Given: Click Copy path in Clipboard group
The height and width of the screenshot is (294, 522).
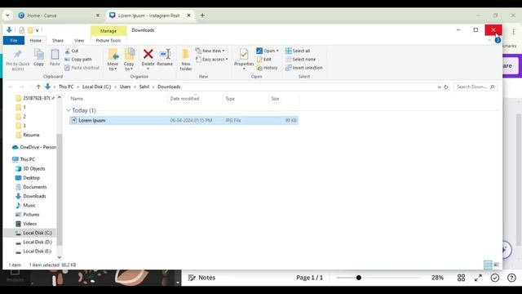Looking at the screenshot, I should 78,60.
